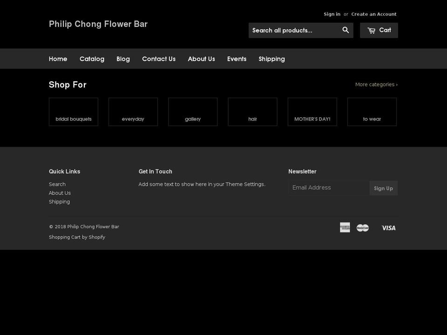447x335 pixels.
Task: Open More categories link
Action: click(376, 85)
